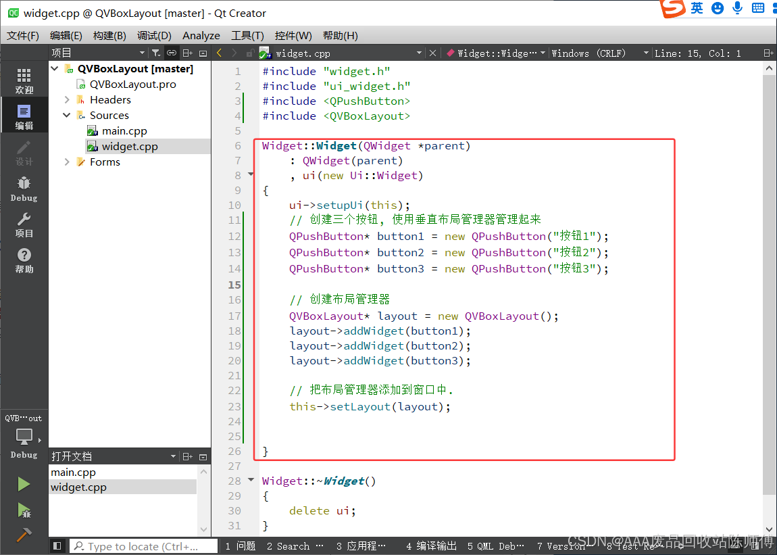Switch to Debug mode in sidebar

click(24, 189)
